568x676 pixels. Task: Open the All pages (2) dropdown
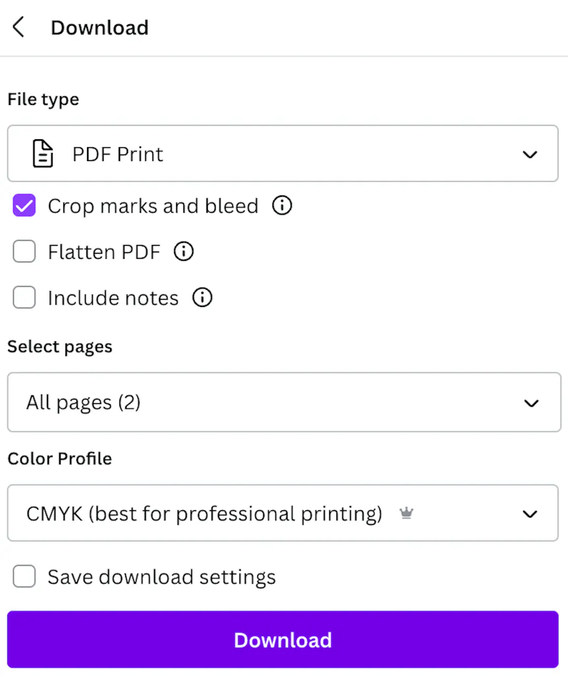282,402
